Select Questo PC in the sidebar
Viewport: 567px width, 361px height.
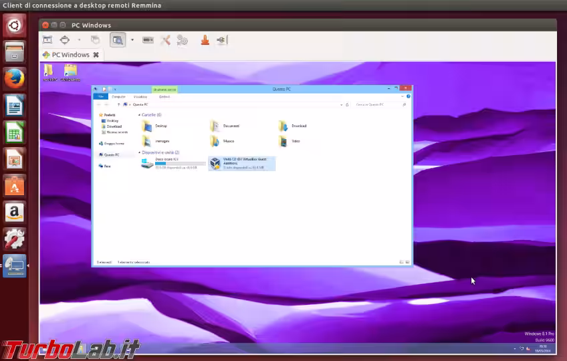click(x=109, y=155)
